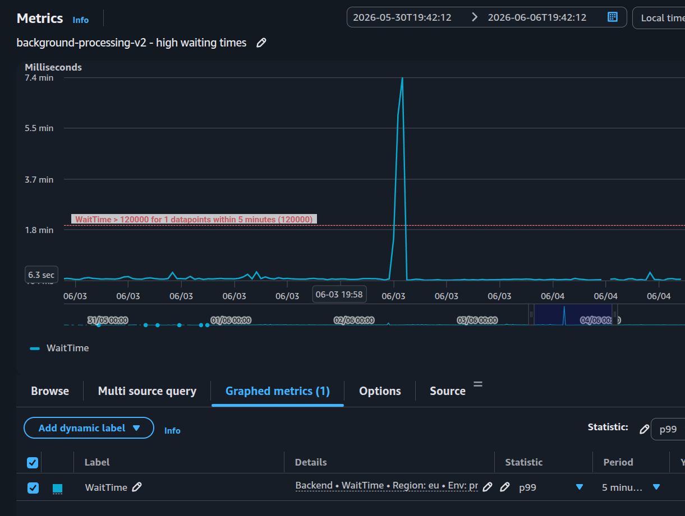This screenshot has width=685, height=516.
Task: Grab the panel resize handle icon
Action: [x=478, y=384]
